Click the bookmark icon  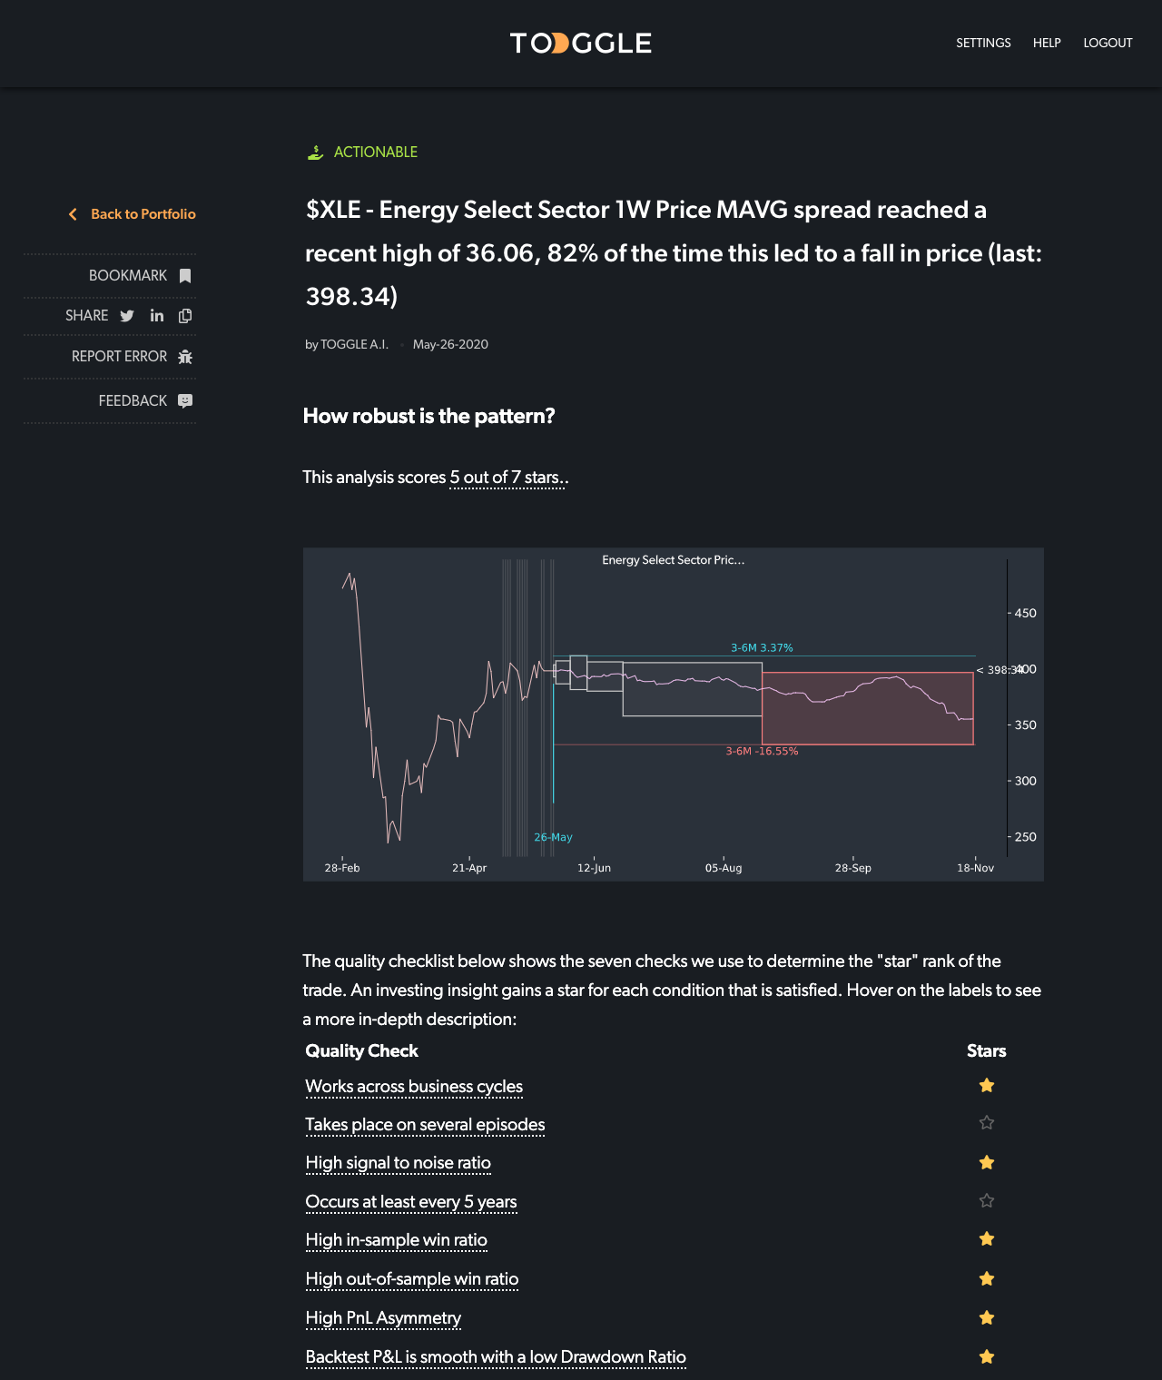click(185, 276)
